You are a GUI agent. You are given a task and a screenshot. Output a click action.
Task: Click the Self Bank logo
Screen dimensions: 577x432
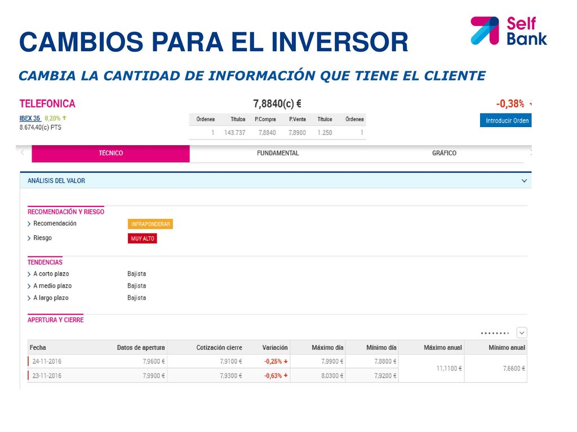click(x=509, y=31)
